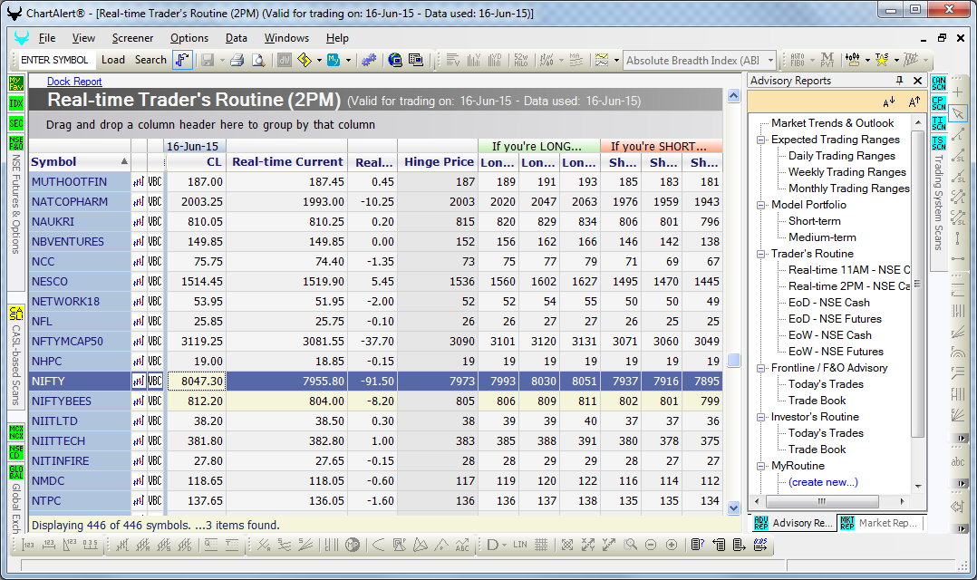Click the zoom in plus icon
This screenshot has height=580, width=977.
671,546
